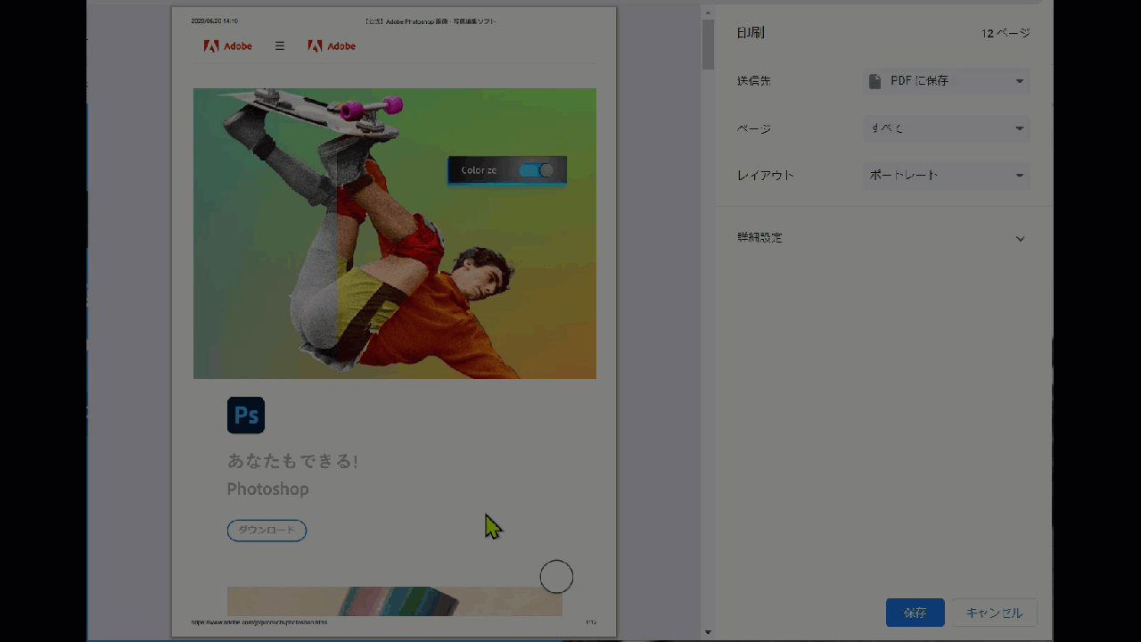Viewport: 1141px width, 642px height.
Task: Cancel printing with キャンセル button
Action: point(994,613)
